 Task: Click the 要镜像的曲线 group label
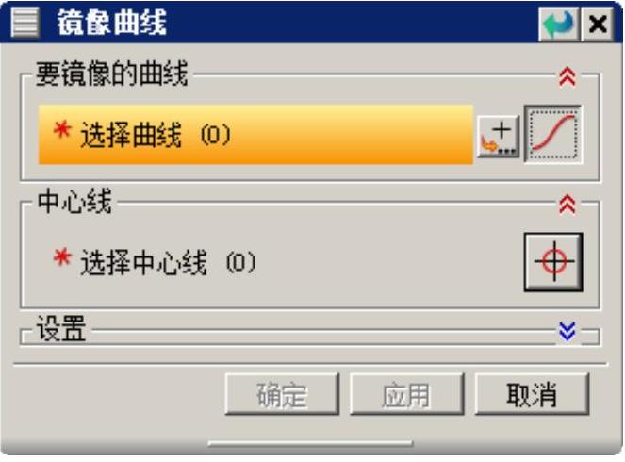(x=111, y=74)
